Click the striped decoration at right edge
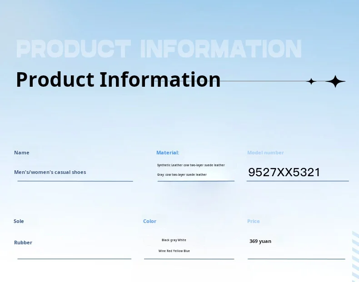The height and width of the screenshot is (282, 359). coord(355,257)
